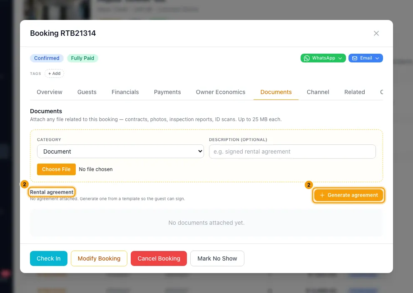This screenshot has height=293, width=413.
Task: Go to the Financials tab
Action: [125, 92]
